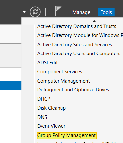Select Defragment and Optimize Drives

(73, 90)
